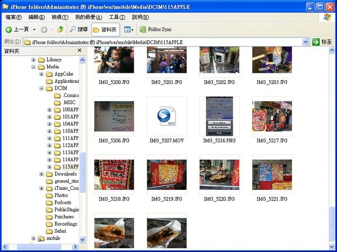Toggle the Folders (資料夾) pane button
The width and height of the screenshot is (337, 252).
[x=104, y=29]
